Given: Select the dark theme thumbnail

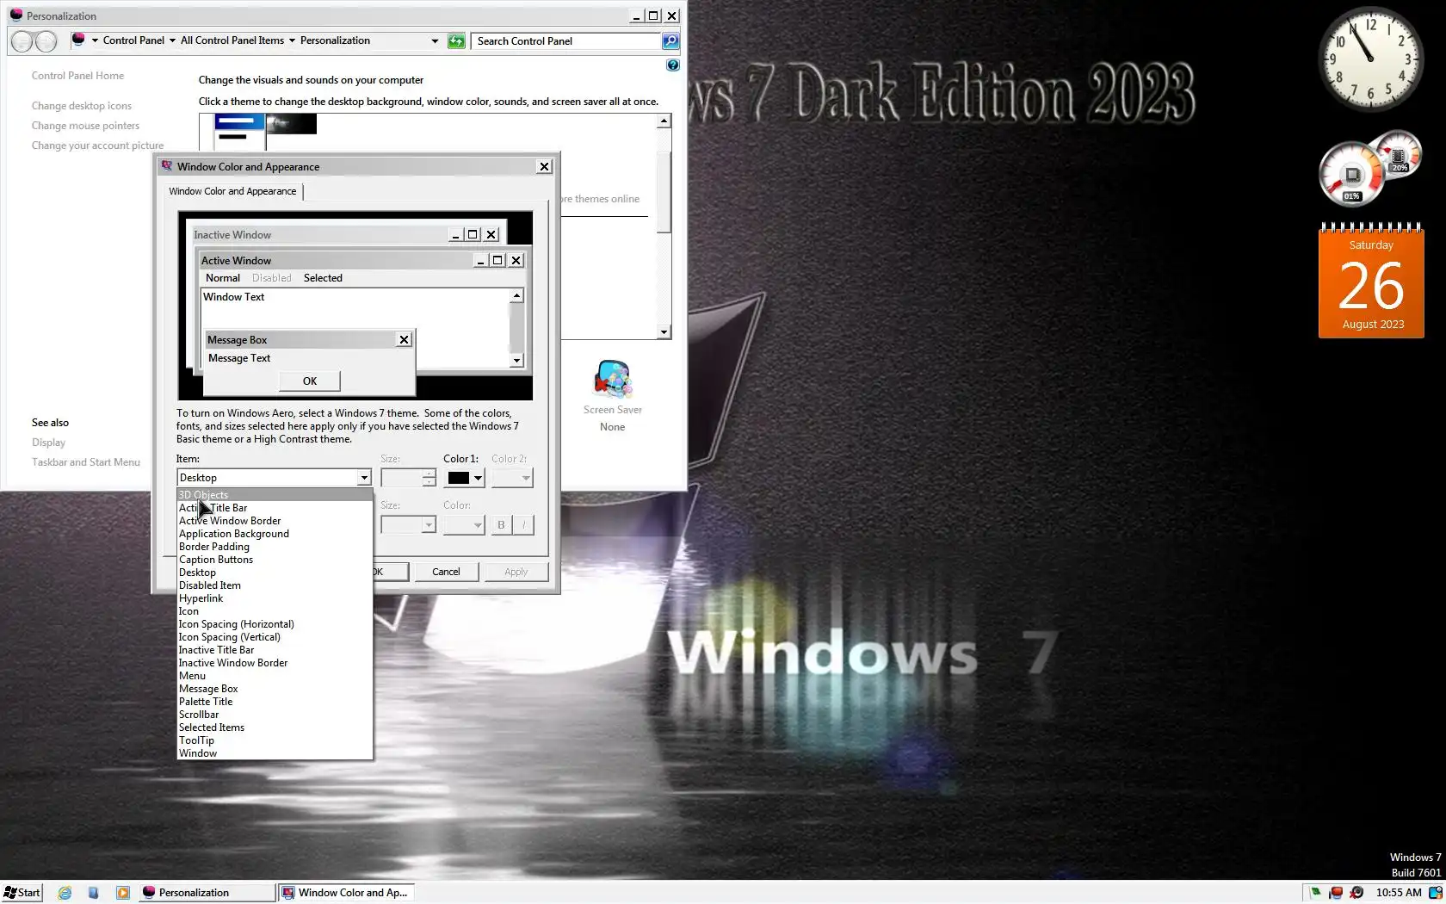Looking at the screenshot, I should tap(291, 124).
